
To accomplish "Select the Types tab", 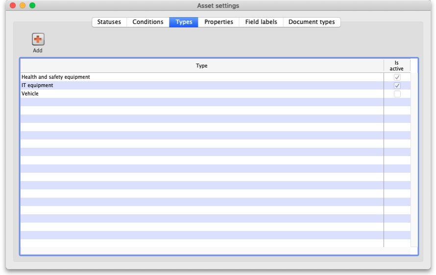I will (184, 22).
